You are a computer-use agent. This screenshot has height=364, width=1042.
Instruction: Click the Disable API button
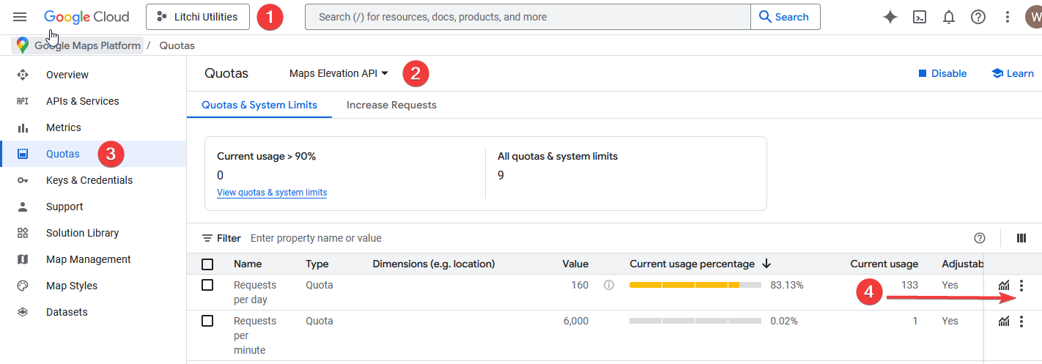[x=942, y=73]
